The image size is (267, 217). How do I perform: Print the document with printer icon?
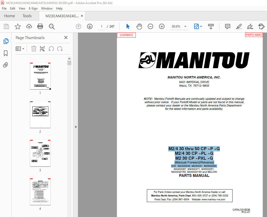[x=40, y=26]
